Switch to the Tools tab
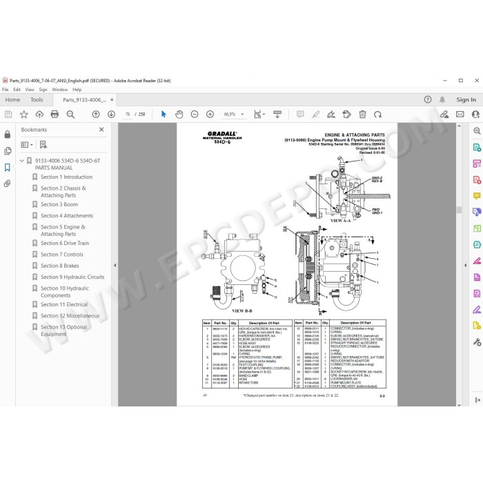 coord(37,100)
